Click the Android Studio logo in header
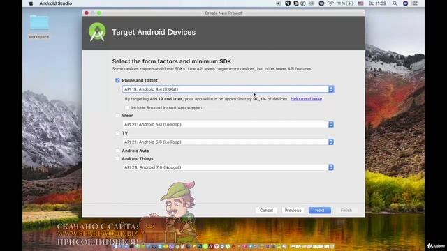The height and width of the screenshot is (251, 447). point(97,32)
